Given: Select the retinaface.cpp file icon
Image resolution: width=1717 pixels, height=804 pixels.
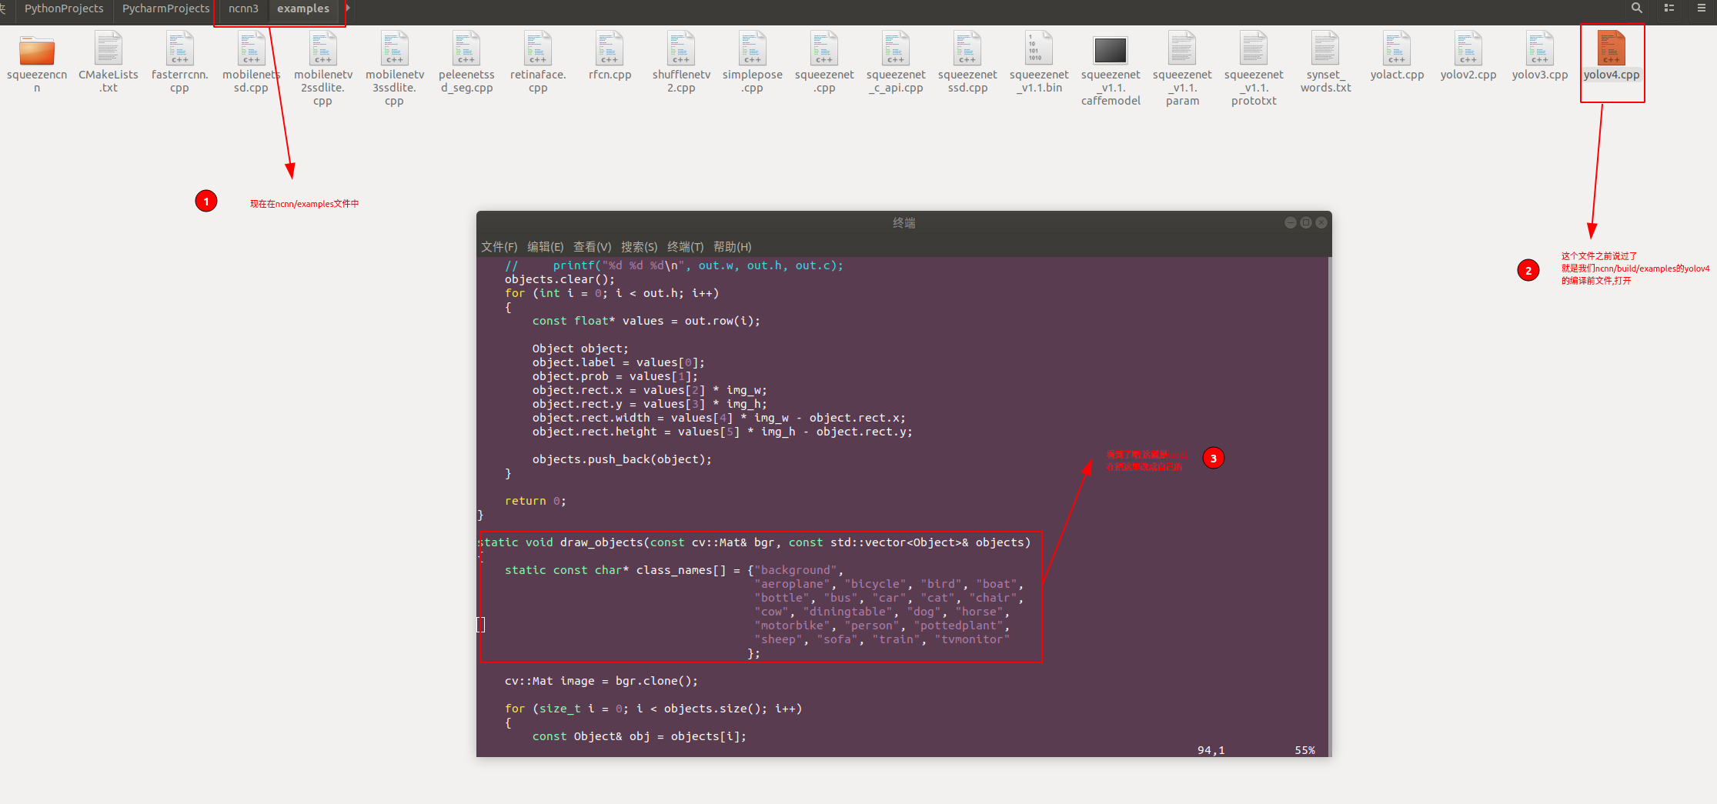Looking at the screenshot, I should (538, 48).
